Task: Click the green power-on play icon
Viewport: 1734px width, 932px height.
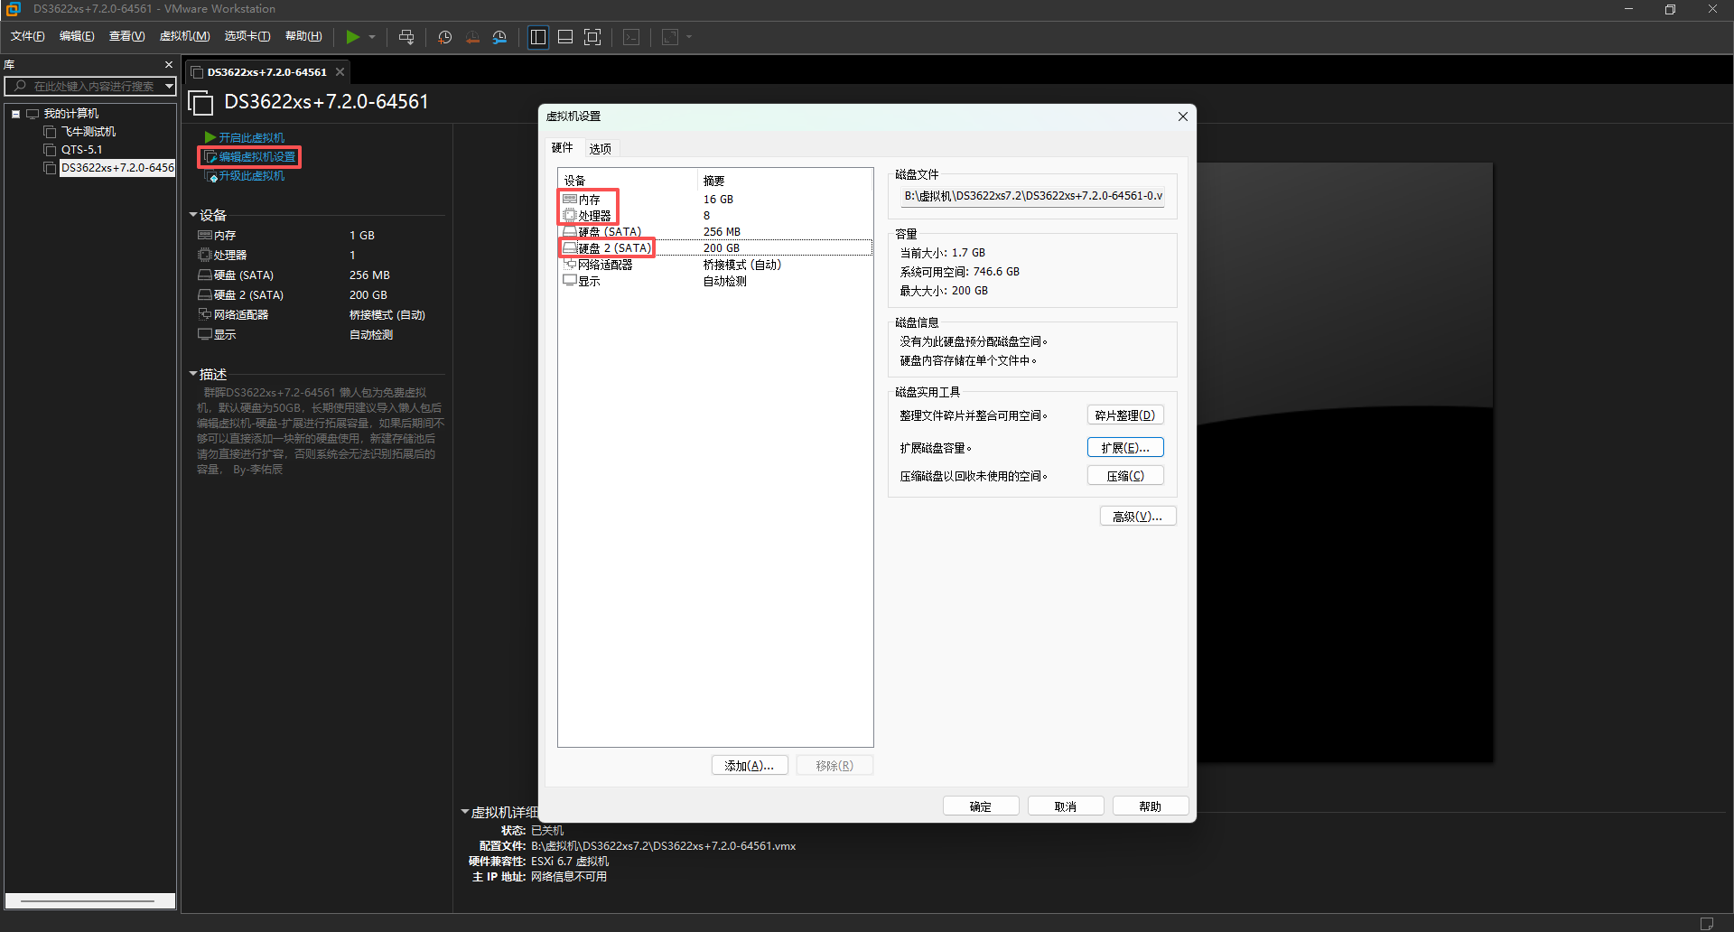Action: pyautogui.click(x=352, y=37)
